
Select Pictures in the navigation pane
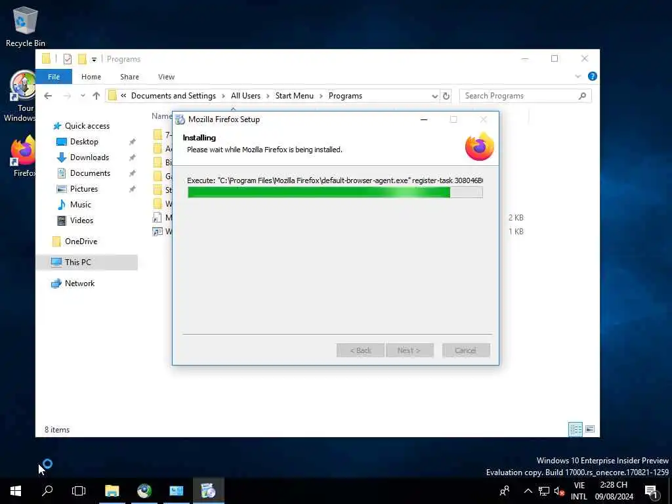83,189
